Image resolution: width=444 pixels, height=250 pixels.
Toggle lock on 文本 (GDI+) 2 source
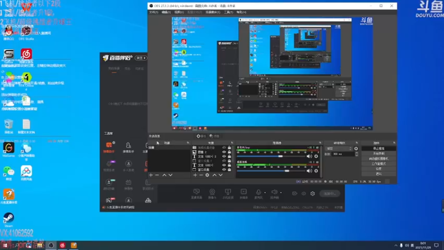pyautogui.click(x=229, y=157)
